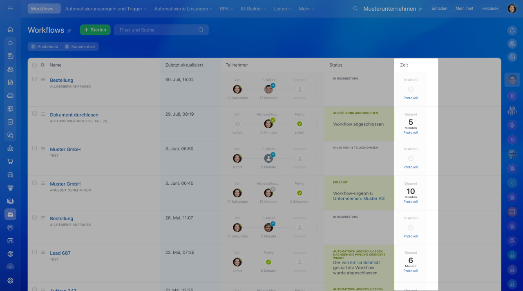Screen dimensions: 523x291
Task: Click the Teilnehmer column header
Action: coord(237,65)
